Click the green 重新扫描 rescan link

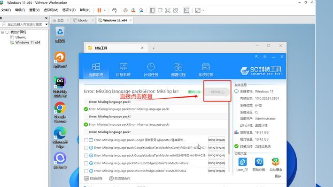pos(194,92)
